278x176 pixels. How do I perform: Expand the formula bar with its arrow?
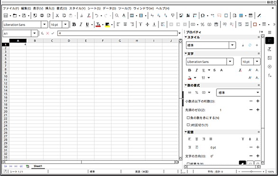pos(180,33)
